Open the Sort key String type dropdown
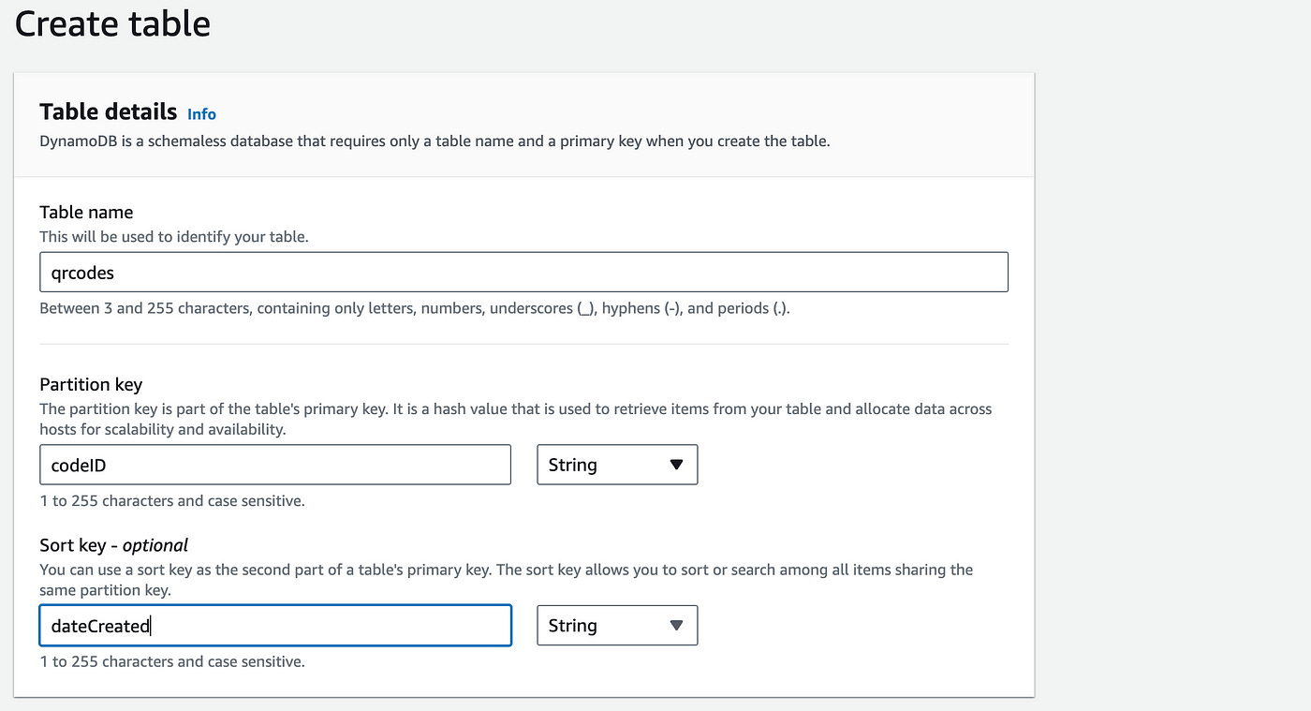1311x711 pixels. 616,626
